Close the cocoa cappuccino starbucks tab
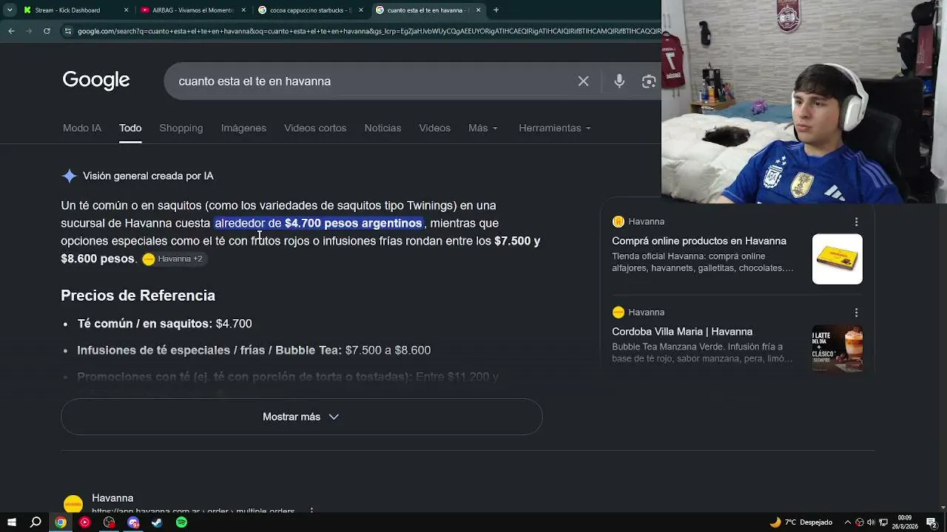The height and width of the screenshot is (532, 947). (x=361, y=10)
